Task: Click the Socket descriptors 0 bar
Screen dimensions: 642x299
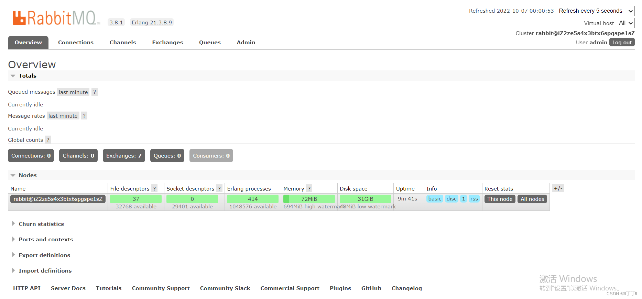Action: [192, 199]
